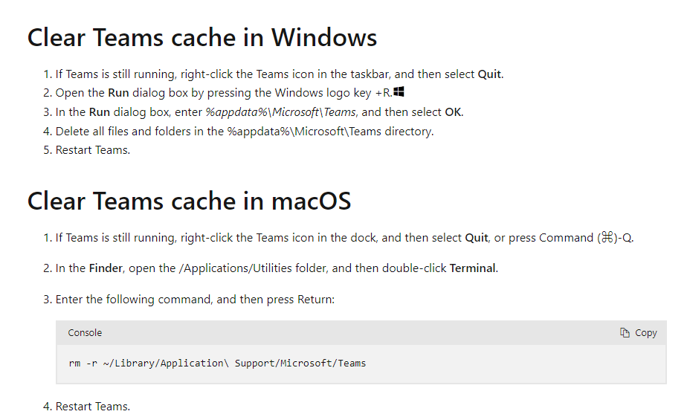Click the Copy button label text
The height and width of the screenshot is (420, 690).
click(x=645, y=333)
